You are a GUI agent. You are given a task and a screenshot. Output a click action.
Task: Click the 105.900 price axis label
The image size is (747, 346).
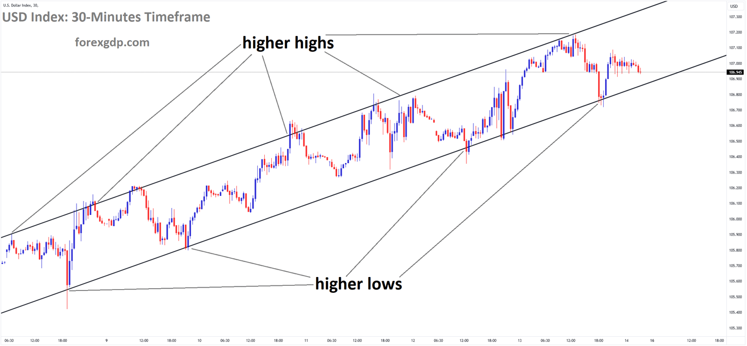[x=735, y=235]
